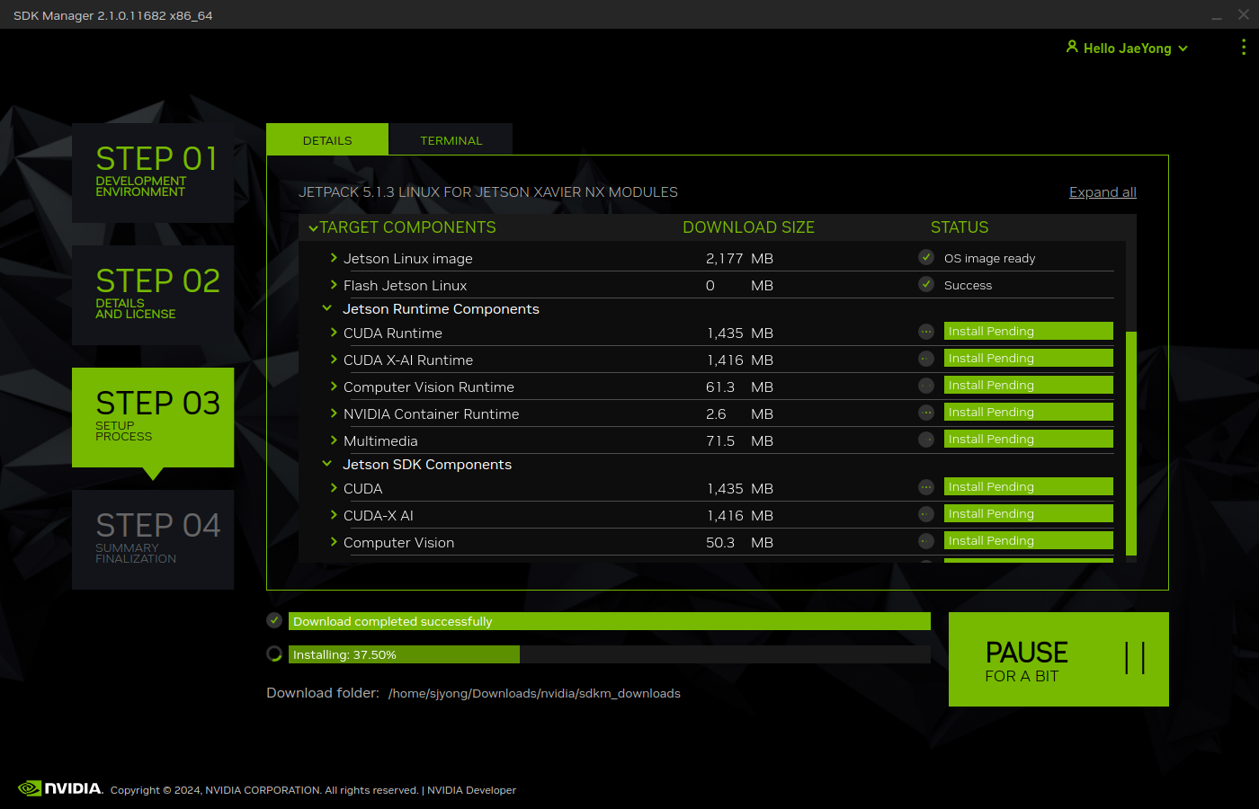
Task: Select the DETAILS tab
Action: coord(327,140)
